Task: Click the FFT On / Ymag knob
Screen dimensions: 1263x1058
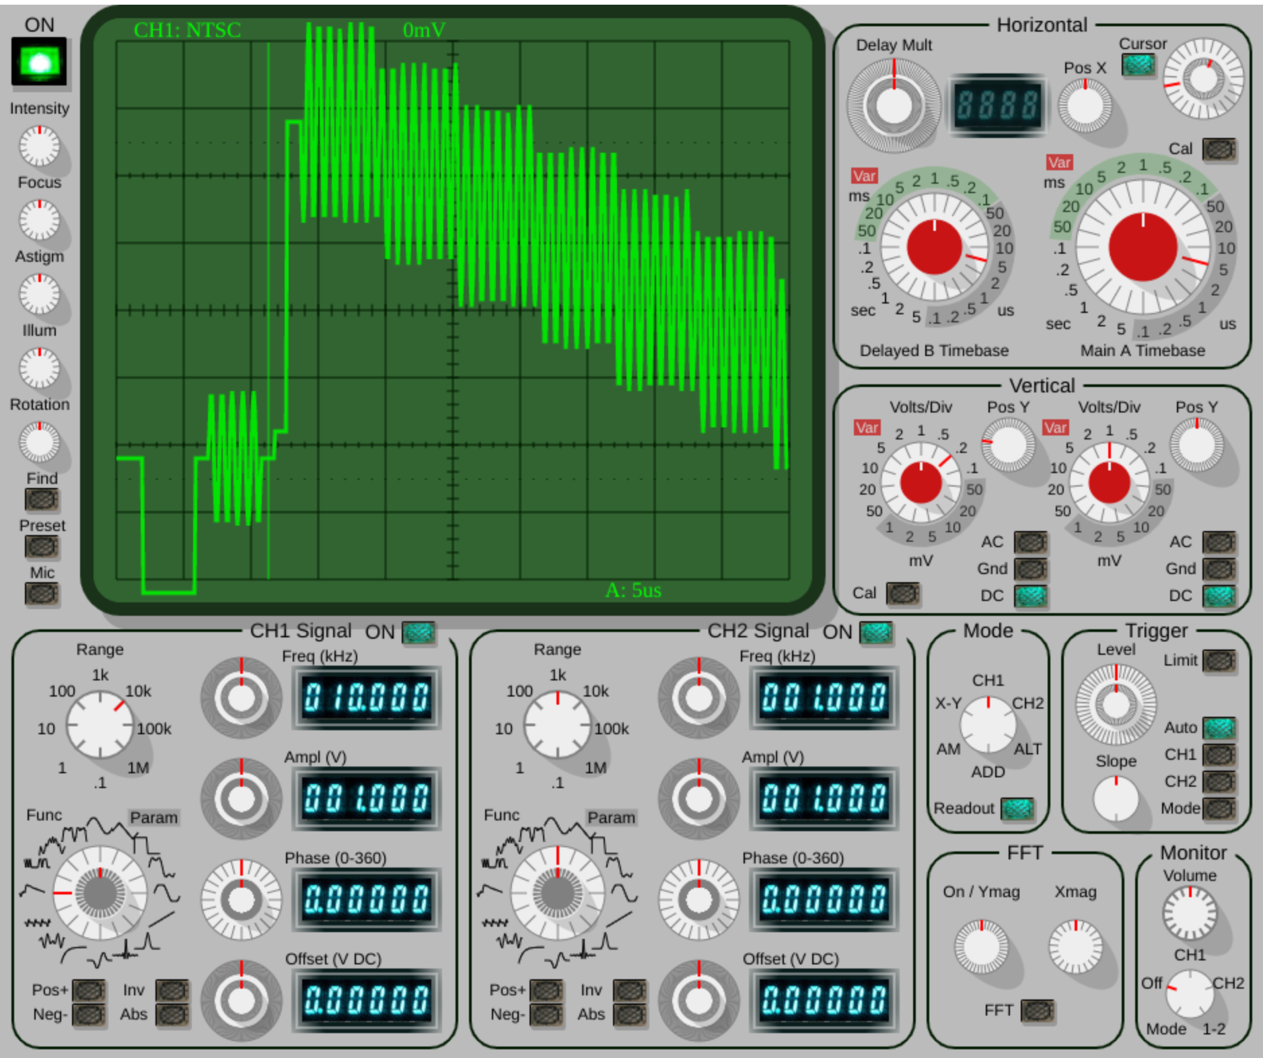Action: point(981,947)
